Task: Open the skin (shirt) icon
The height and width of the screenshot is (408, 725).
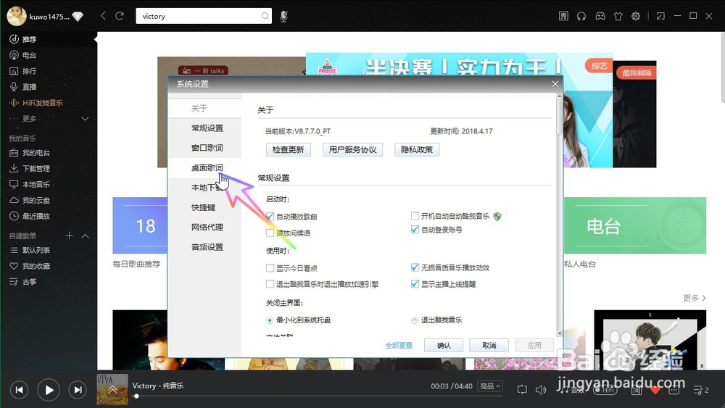Action: click(x=618, y=16)
